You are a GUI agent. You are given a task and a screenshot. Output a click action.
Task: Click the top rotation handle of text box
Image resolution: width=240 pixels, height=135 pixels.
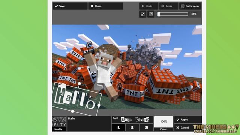click(79, 84)
